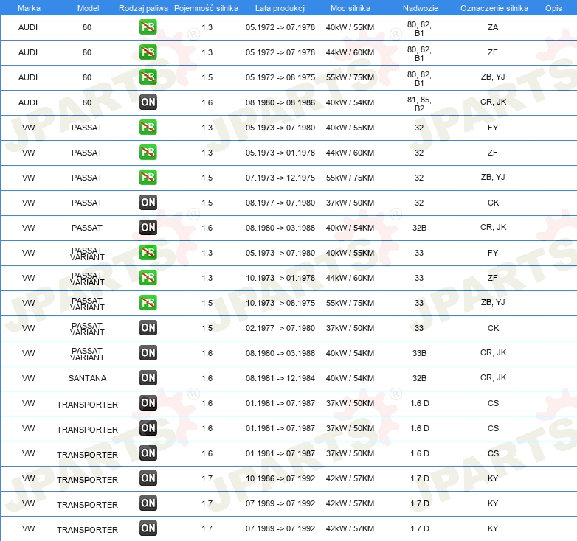Click Lata produkcji column header
The width and height of the screenshot is (577, 541).
(280, 8)
